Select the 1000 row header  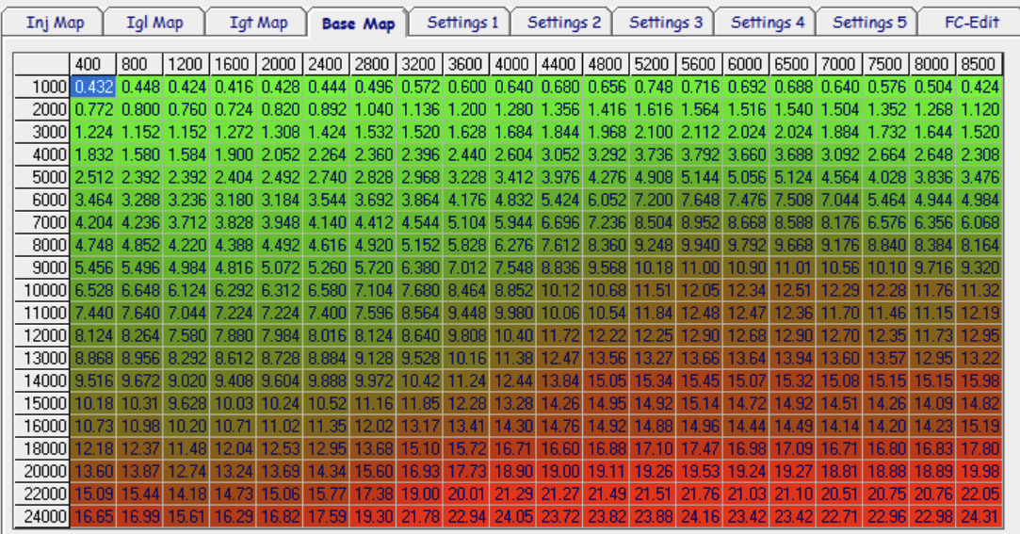[44, 87]
